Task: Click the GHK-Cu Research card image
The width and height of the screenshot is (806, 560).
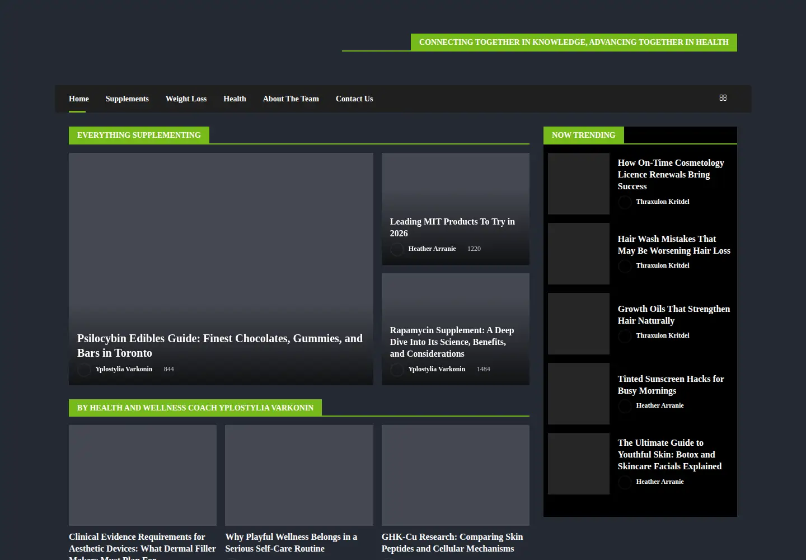Action: pos(456,475)
